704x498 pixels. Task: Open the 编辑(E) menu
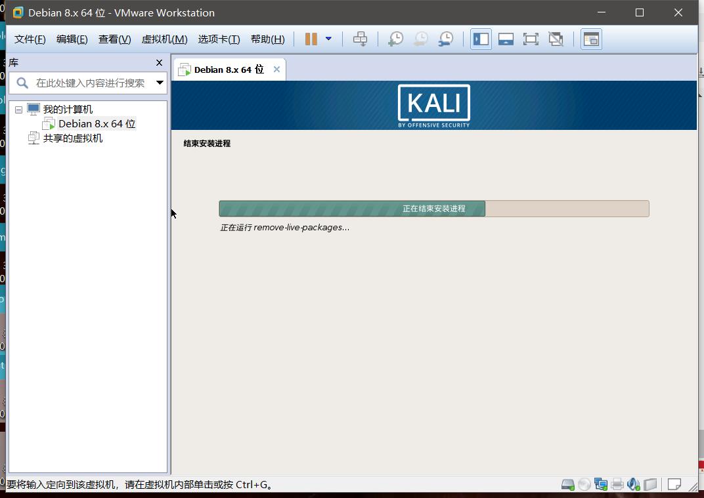click(72, 39)
